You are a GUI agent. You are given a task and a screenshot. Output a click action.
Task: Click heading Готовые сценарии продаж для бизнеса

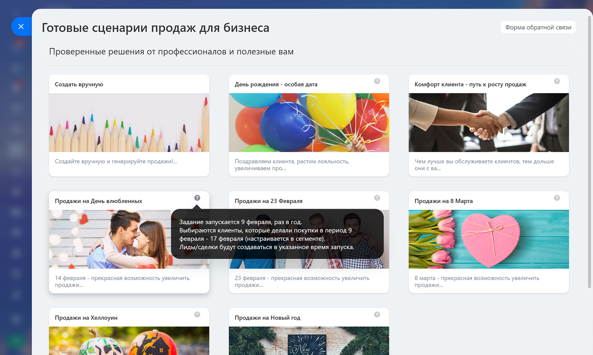[156, 28]
